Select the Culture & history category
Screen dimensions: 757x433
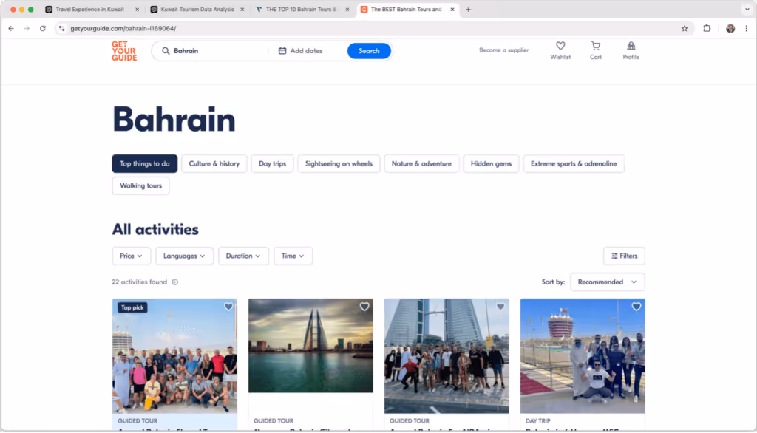[x=214, y=163]
